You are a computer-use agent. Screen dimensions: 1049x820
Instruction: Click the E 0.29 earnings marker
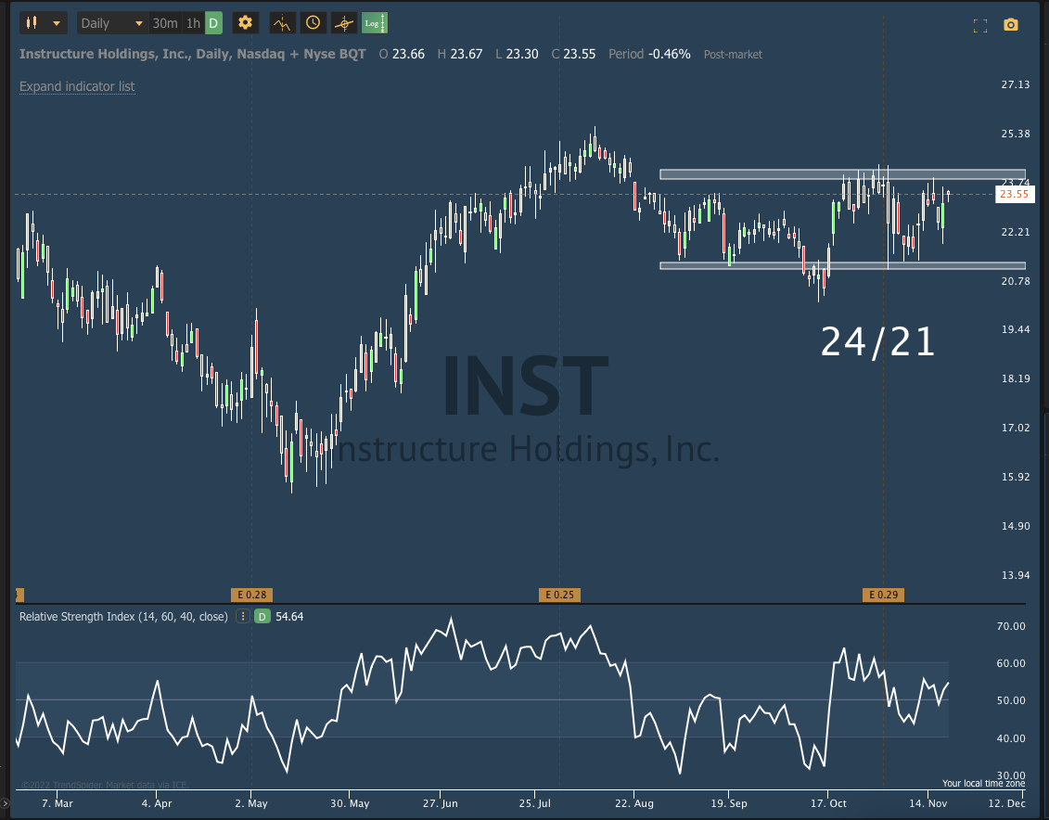click(x=883, y=595)
